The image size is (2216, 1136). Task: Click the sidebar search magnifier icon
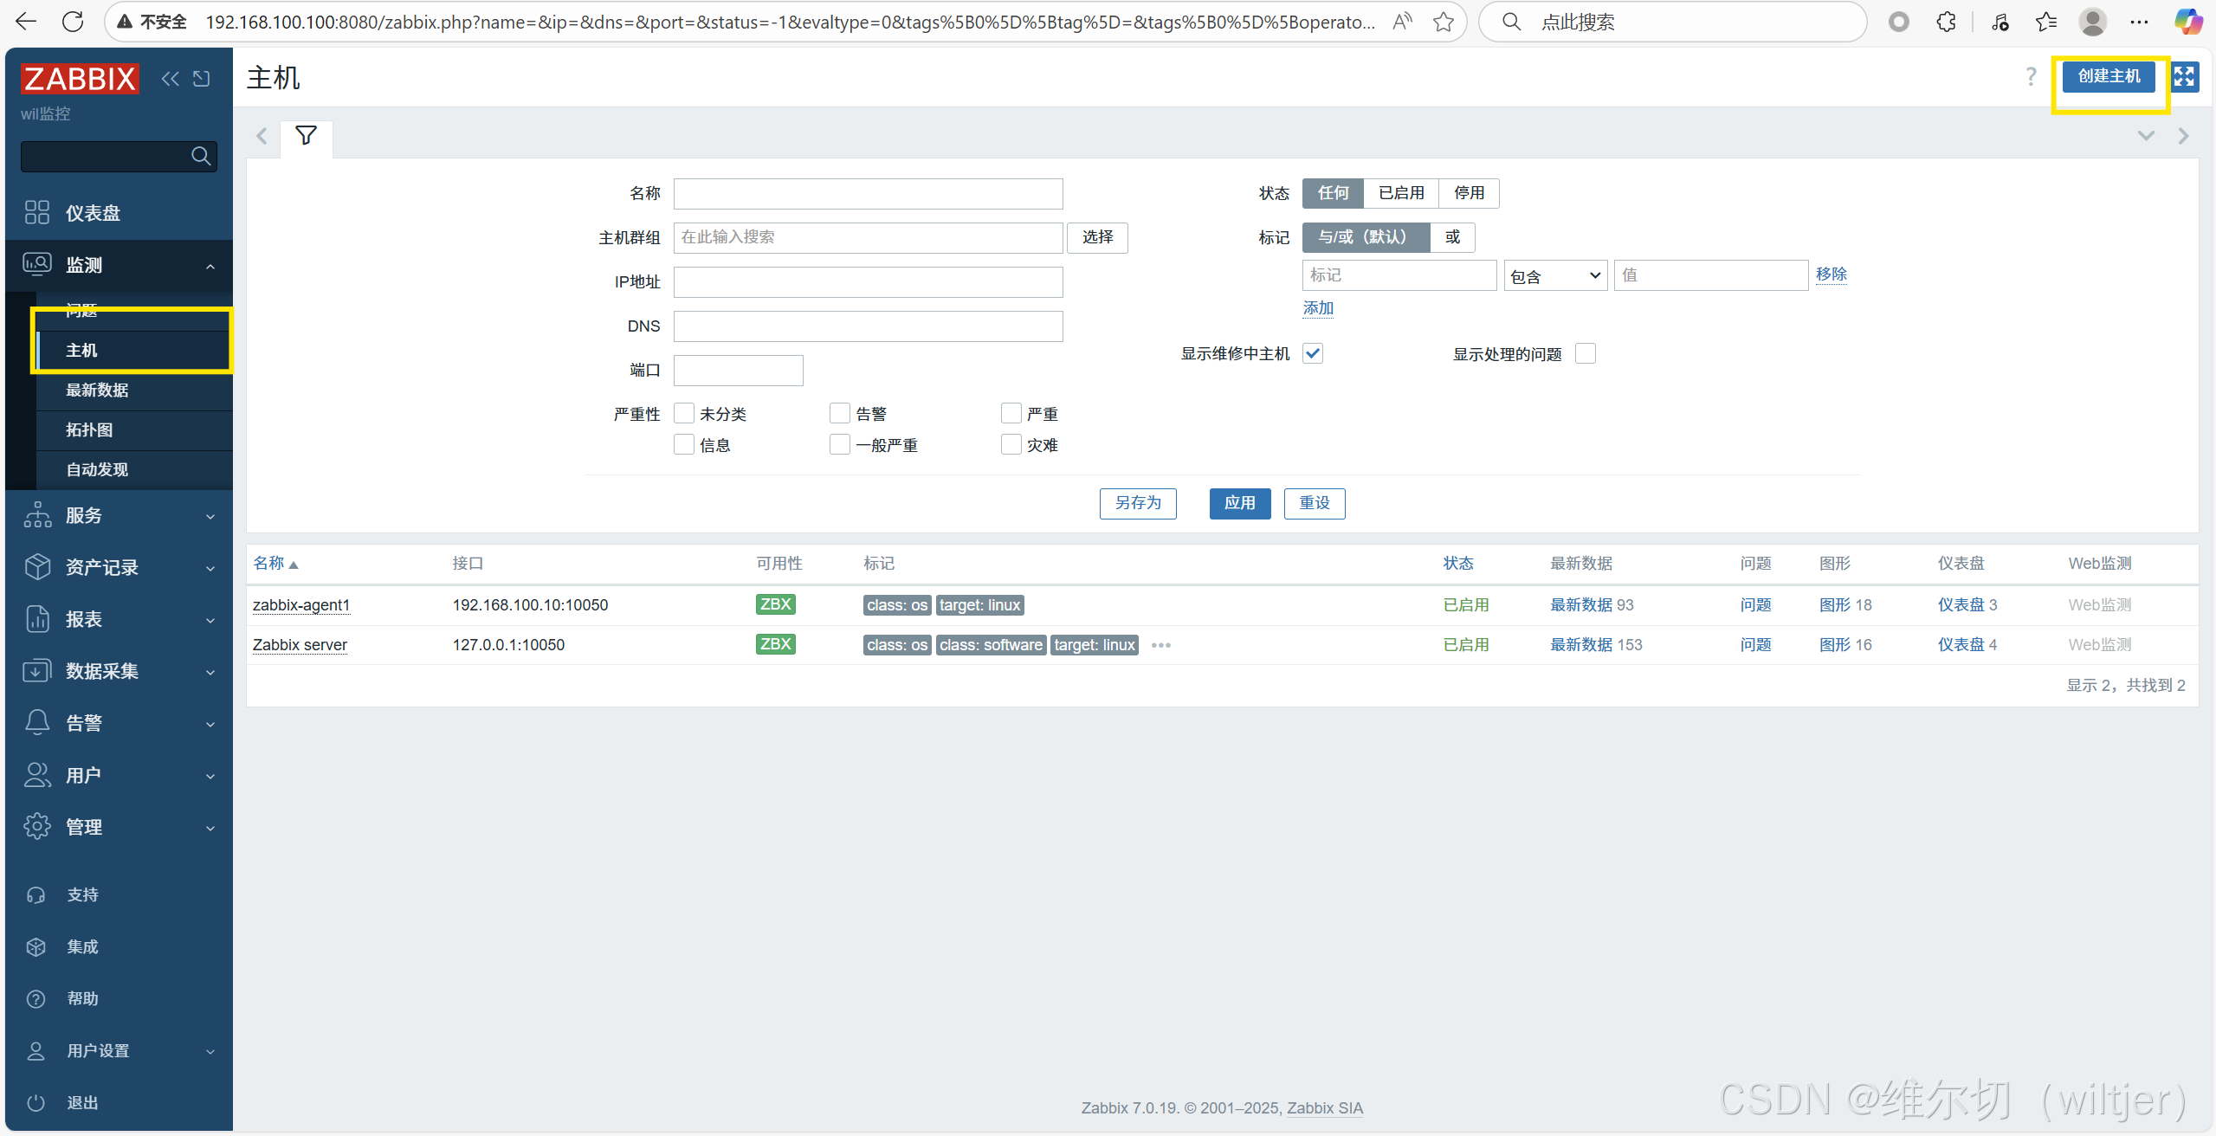[x=200, y=156]
